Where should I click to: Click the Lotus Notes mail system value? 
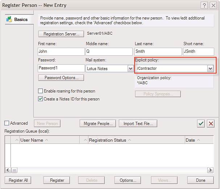pyautogui.click(x=97, y=69)
